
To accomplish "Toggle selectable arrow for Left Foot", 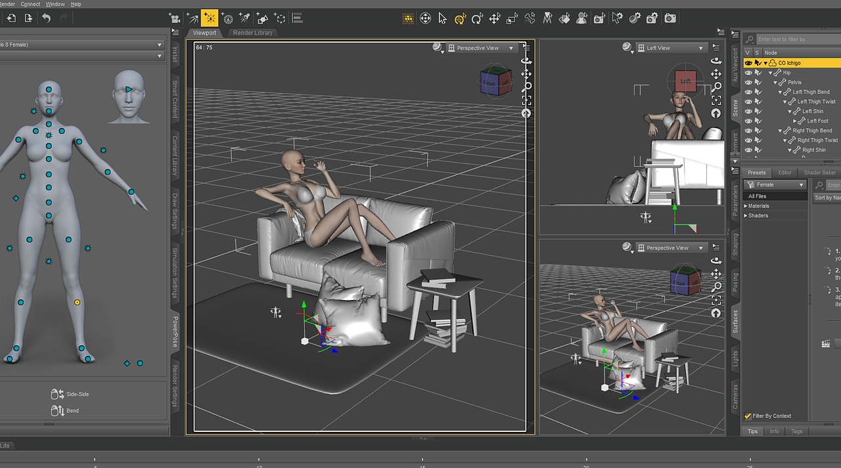I will point(758,121).
